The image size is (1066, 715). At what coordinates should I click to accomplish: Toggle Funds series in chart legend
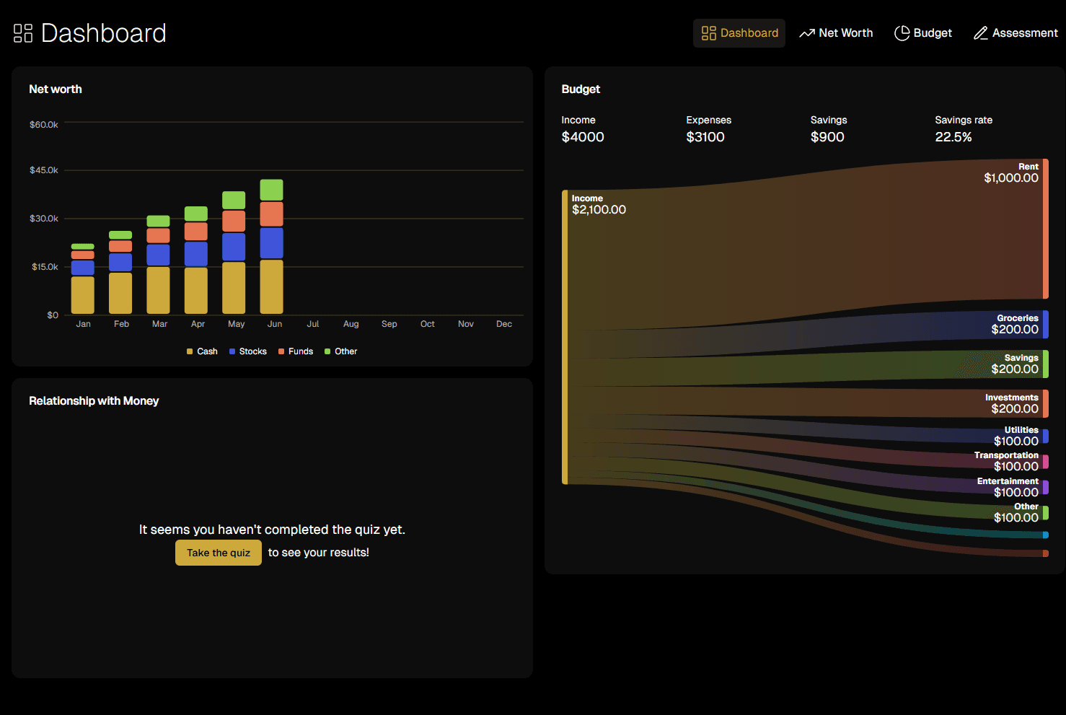(296, 351)
